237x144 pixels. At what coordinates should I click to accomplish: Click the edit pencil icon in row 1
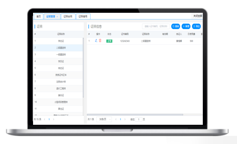96,41
